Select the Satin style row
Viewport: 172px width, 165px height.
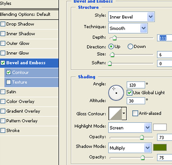point(29,92)
